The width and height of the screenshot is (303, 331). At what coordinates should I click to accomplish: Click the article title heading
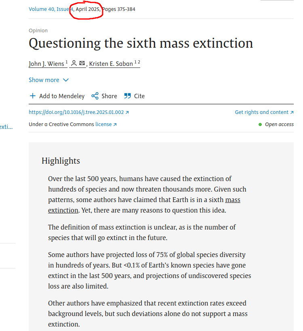point(141,43)
